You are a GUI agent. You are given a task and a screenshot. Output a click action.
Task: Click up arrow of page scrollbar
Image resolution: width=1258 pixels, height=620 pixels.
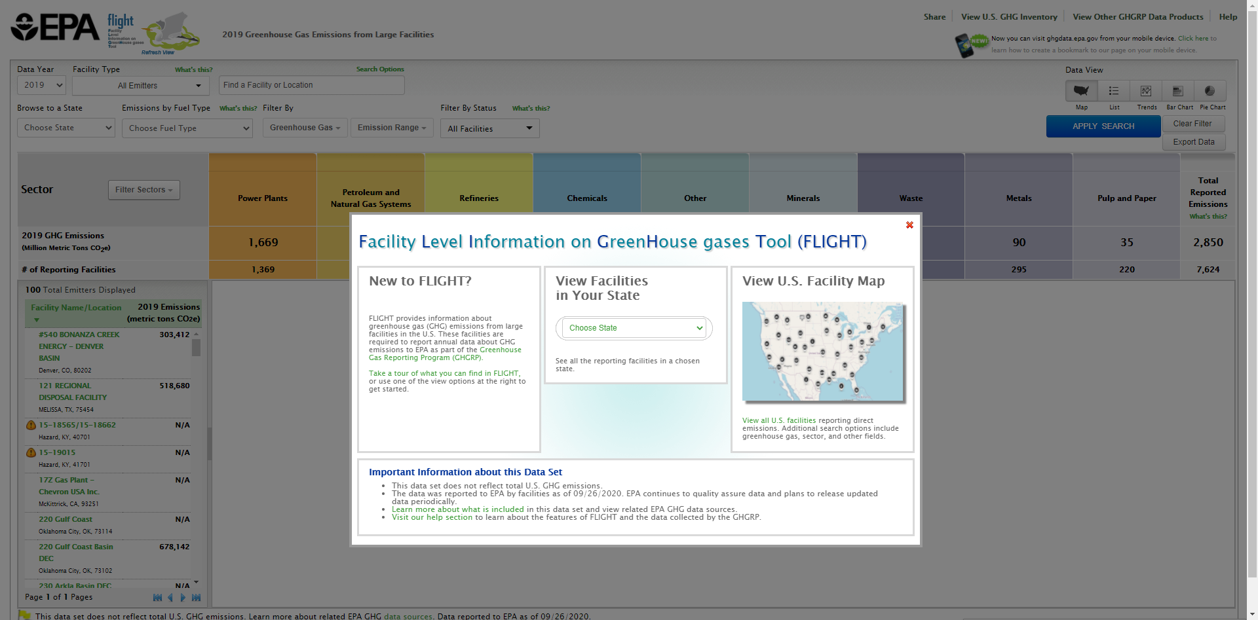[x=1252, y=5]
